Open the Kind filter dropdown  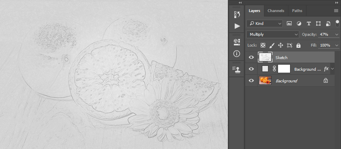click(x=265, y=24)
